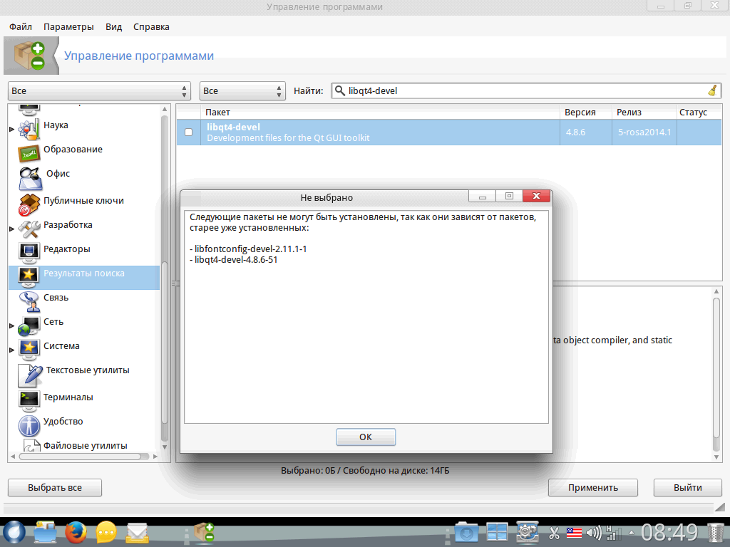Click the package manager taskbar entry

(203, 533)
